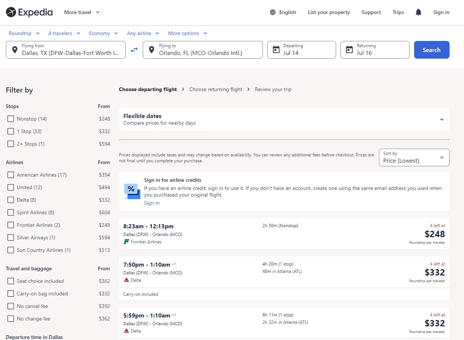Select the Frontier Airlines filter
The height and width of the screenshot is (340, 464).
tap(11, 225)
